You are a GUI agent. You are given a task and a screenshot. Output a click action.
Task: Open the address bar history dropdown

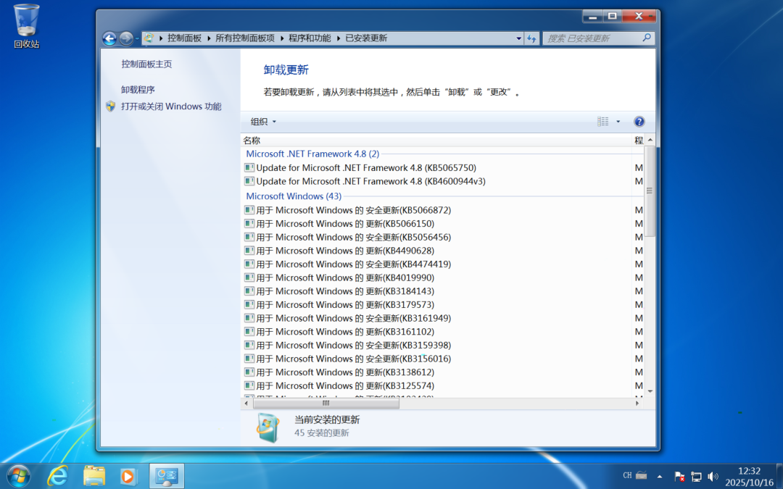pyautogui.click(x=519, y=38)
